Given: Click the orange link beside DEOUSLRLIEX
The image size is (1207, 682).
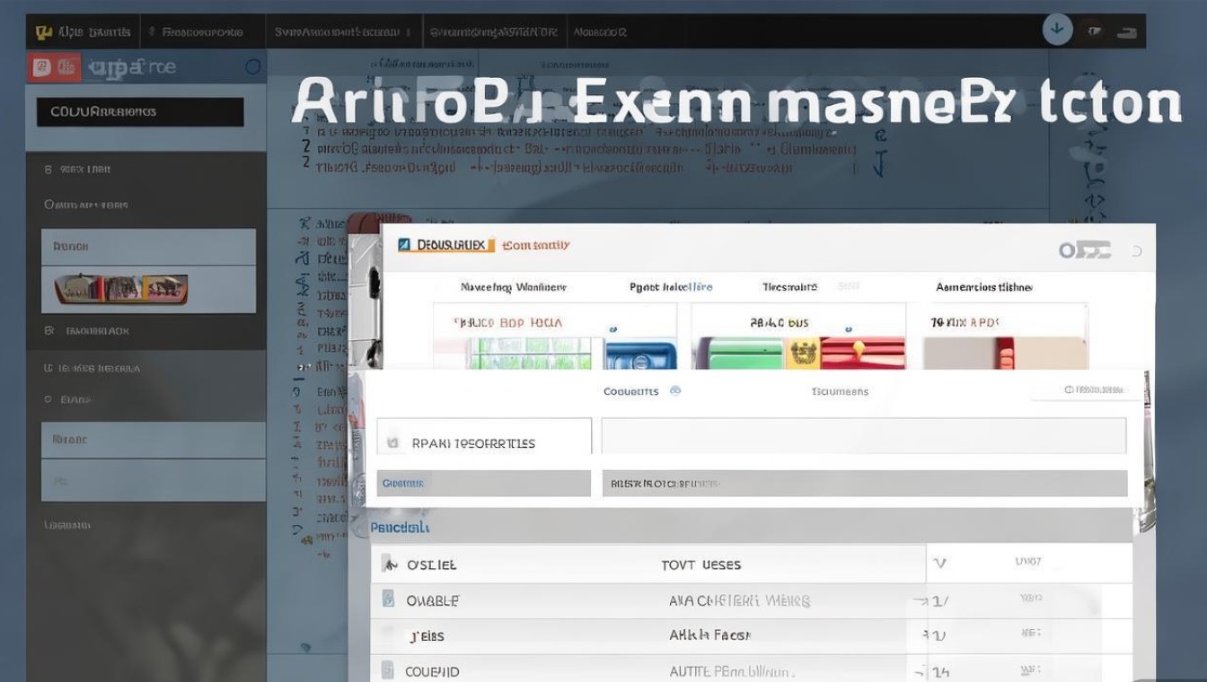Looking at the screenshot, I should (x=535, y=245).
